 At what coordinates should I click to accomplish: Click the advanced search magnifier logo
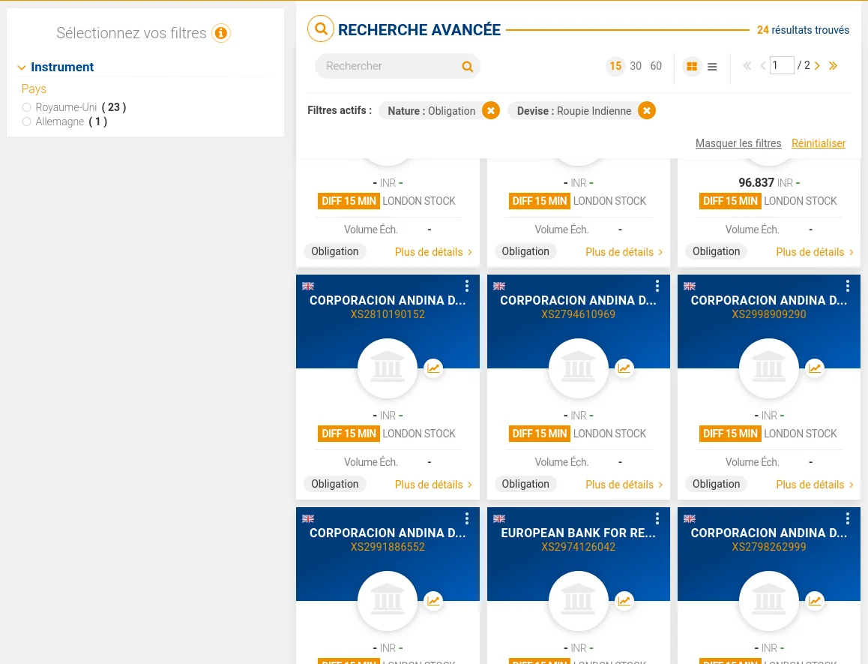click(321, 29)
